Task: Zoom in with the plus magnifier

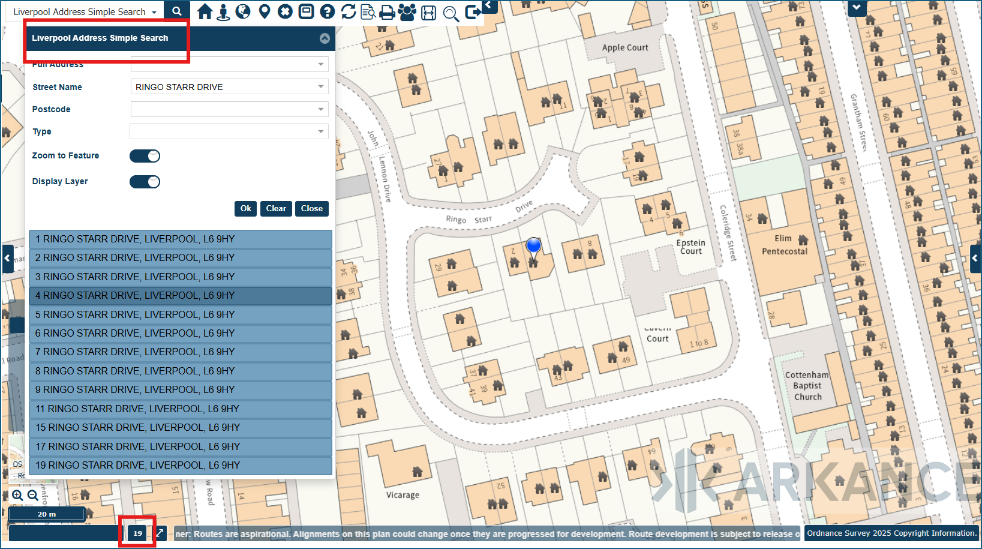Action: [x=17, y=496]
